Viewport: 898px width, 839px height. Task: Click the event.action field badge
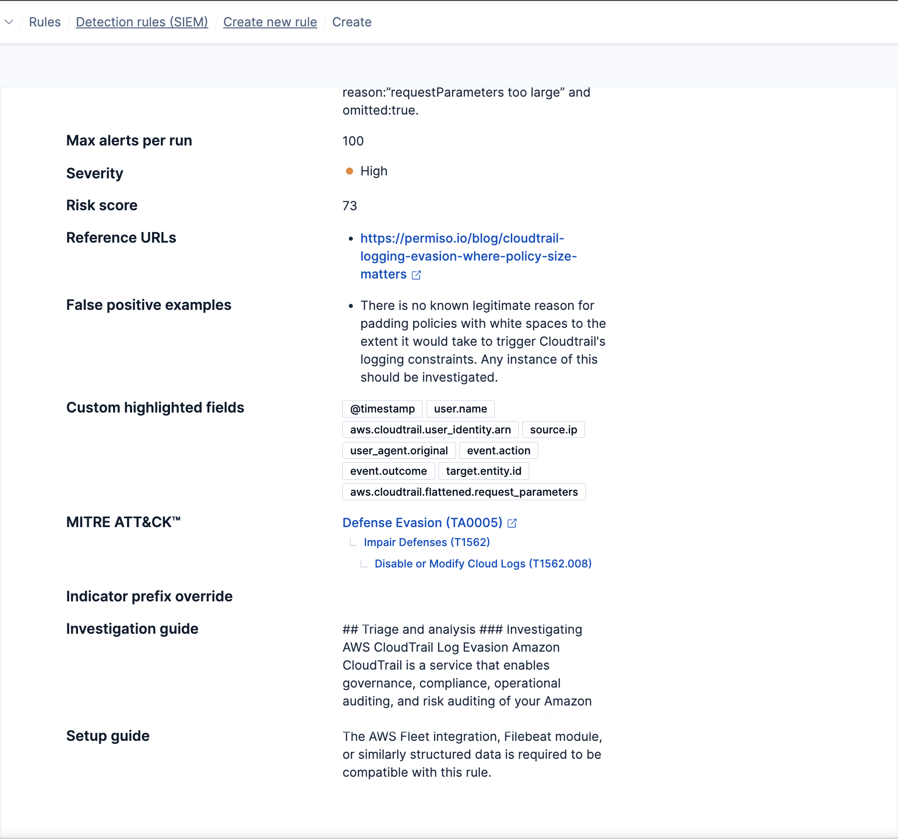pyautogui.click(x=498, y=451)
